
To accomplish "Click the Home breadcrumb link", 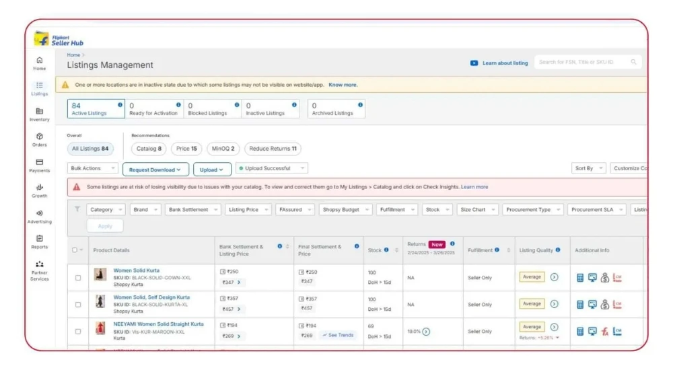I will [73, 55].
